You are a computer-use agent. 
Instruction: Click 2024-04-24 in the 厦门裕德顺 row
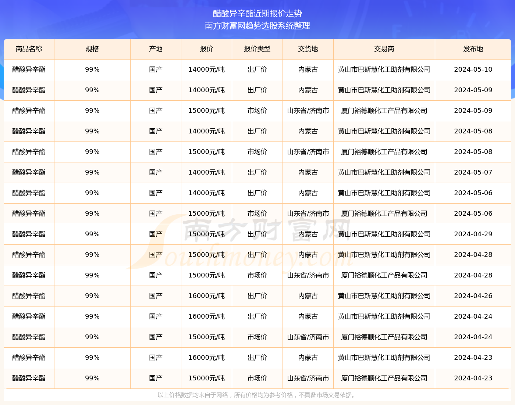coord(473,337)
